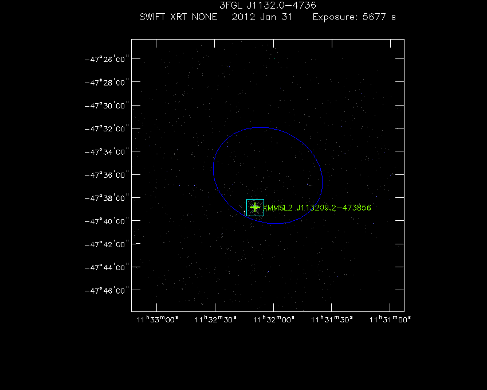Click the right ascension label 11h33m00s
The width and height of the screenshot is (487, 390).
pos(158,319)
